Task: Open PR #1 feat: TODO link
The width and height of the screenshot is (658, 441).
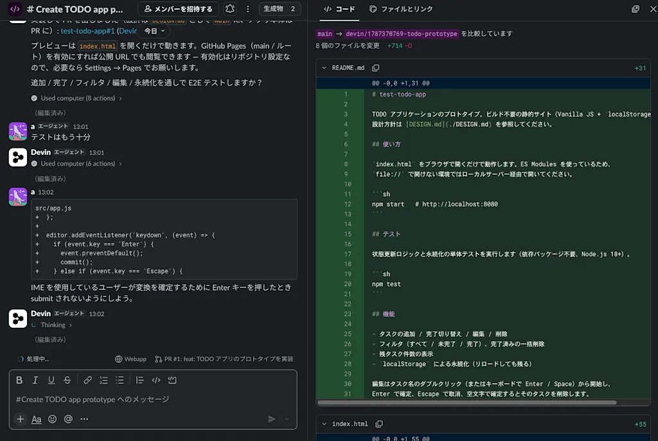Action: click(x=224, y=359)
